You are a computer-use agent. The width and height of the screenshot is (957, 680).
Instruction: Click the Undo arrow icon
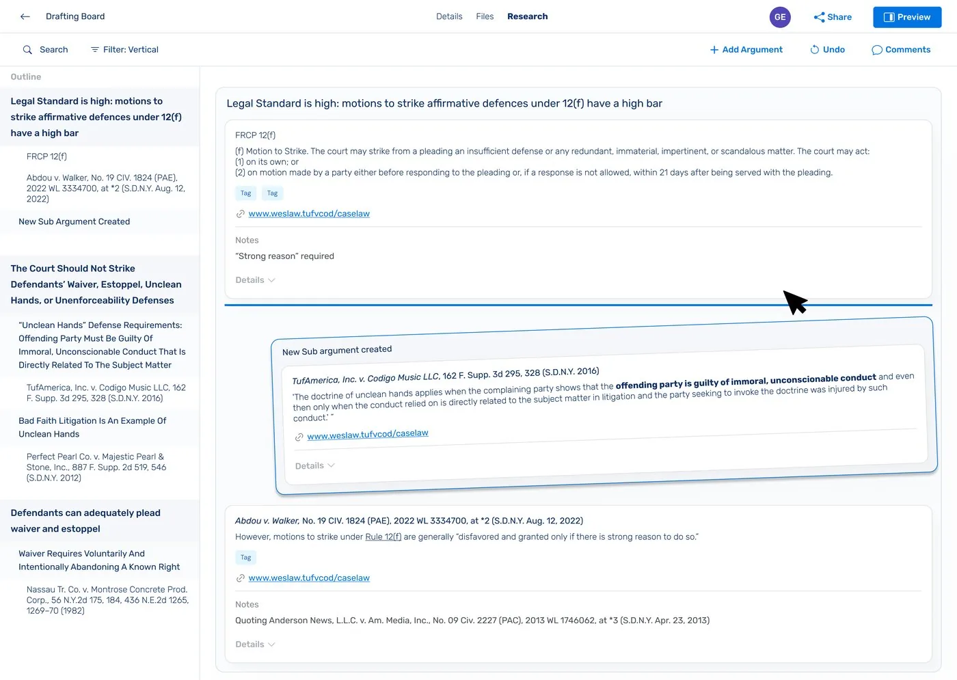[x=815, y=50]
